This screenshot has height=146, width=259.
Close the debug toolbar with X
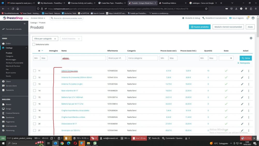coord(254,138)
